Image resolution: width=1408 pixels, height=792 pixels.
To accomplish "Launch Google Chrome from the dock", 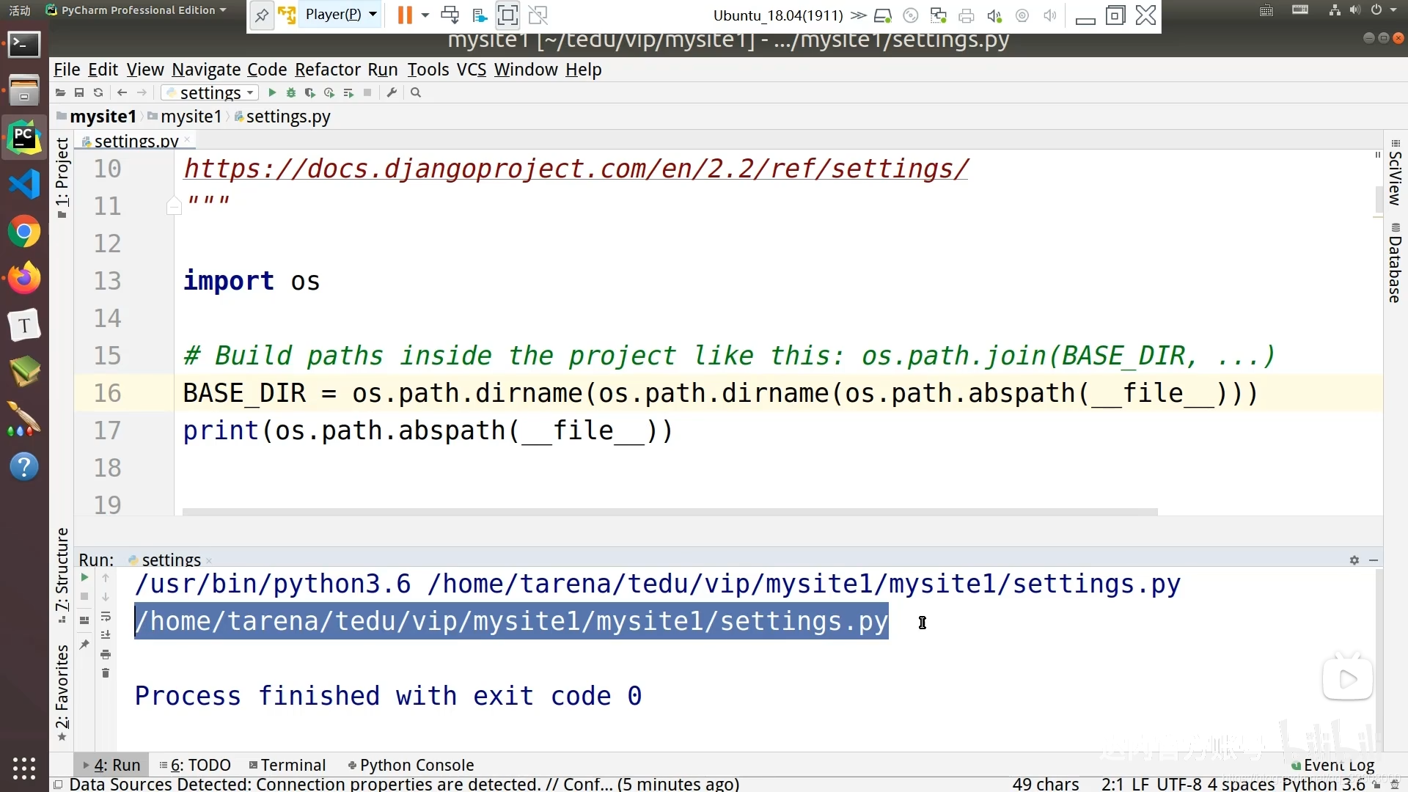I will (x=24, y=232).
